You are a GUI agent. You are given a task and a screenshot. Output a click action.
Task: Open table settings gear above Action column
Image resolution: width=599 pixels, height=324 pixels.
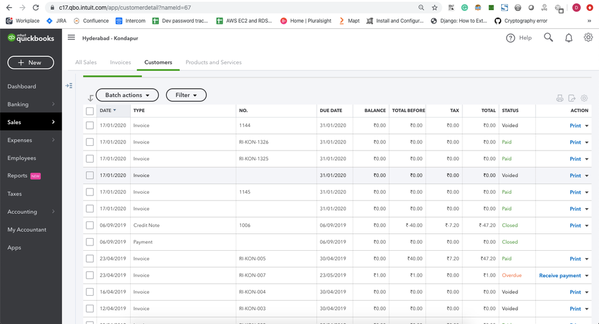click(x=584, y=98)
